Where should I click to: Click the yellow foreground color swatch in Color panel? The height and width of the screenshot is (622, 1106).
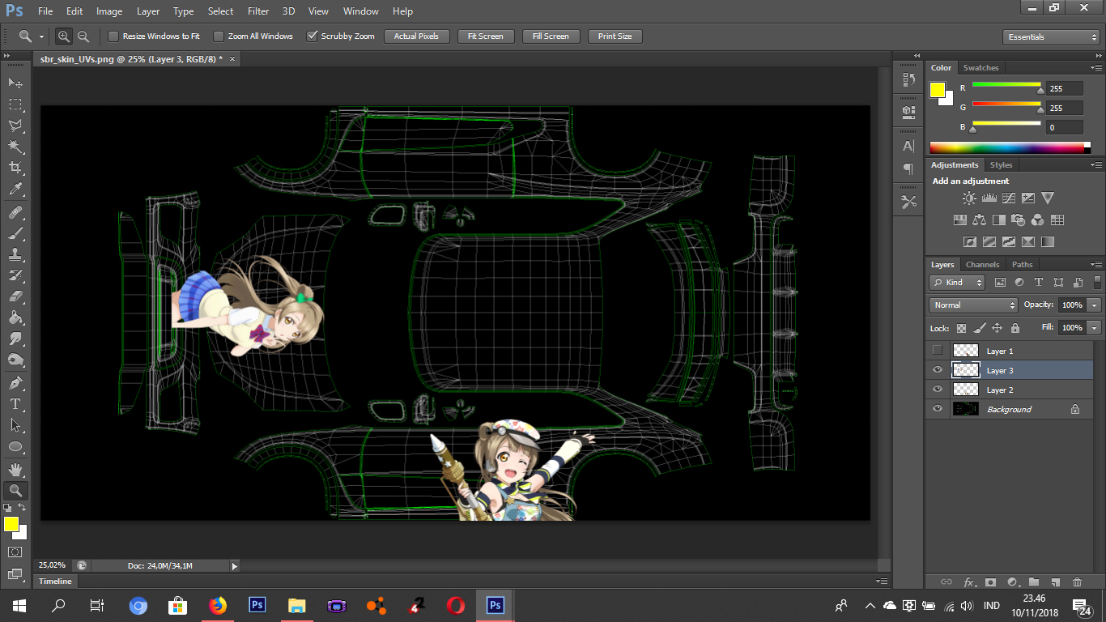coord(938,90)
